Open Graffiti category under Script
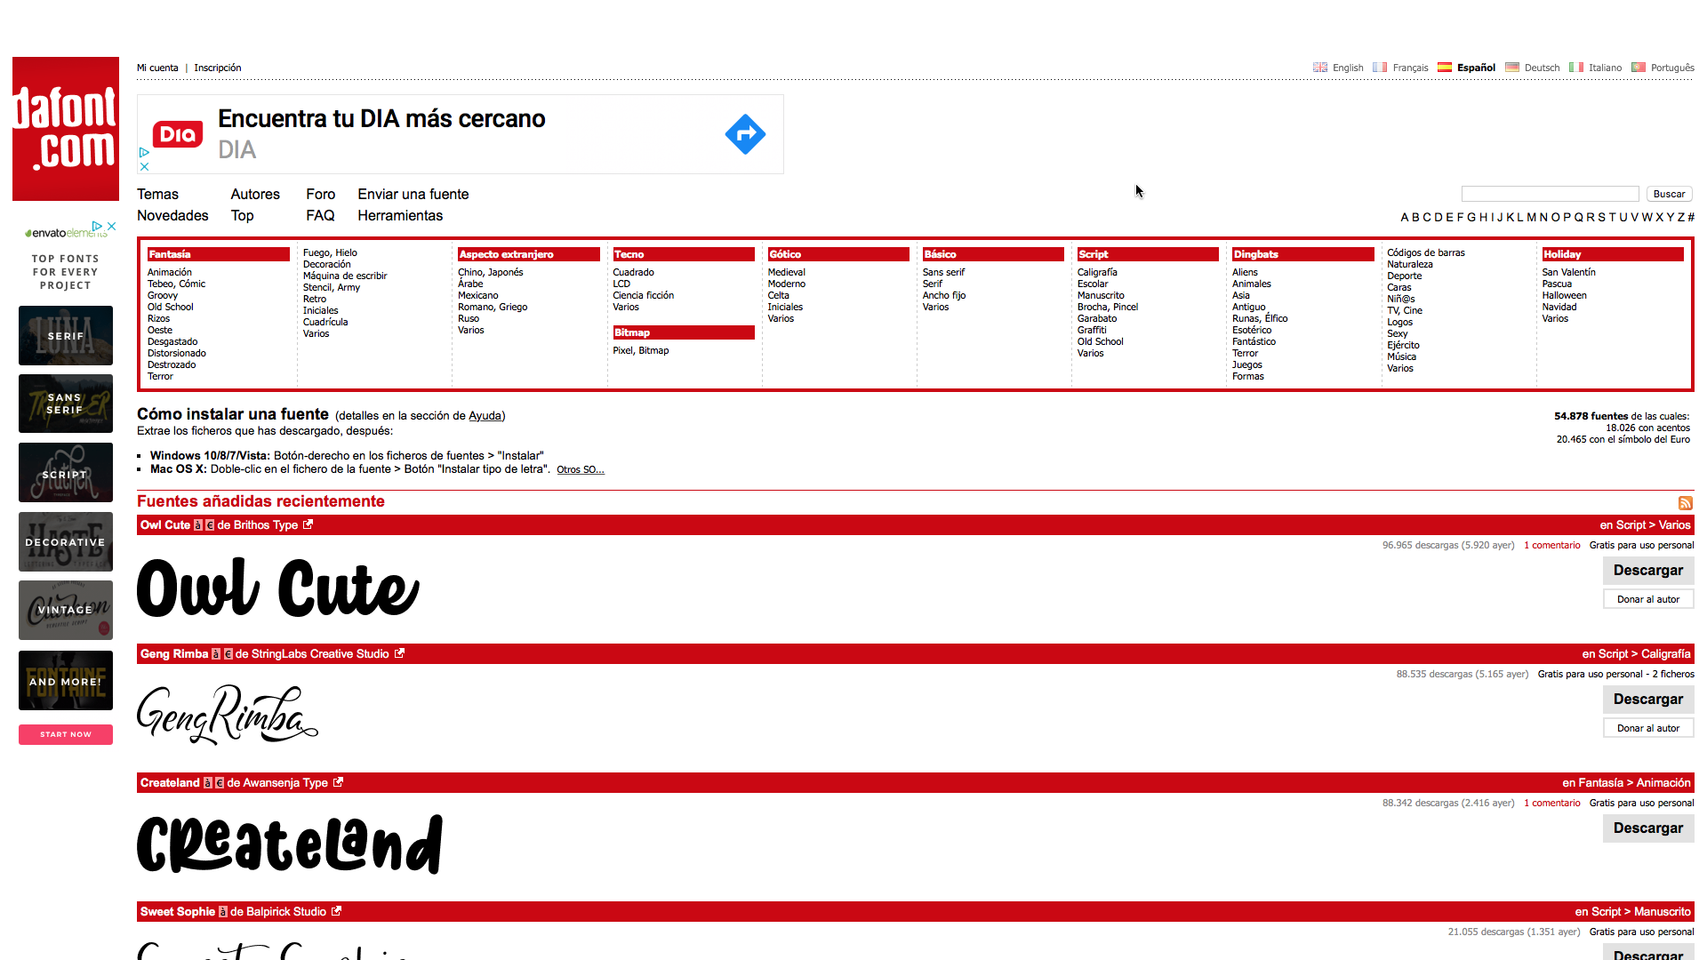 (x=1092, y=330)
